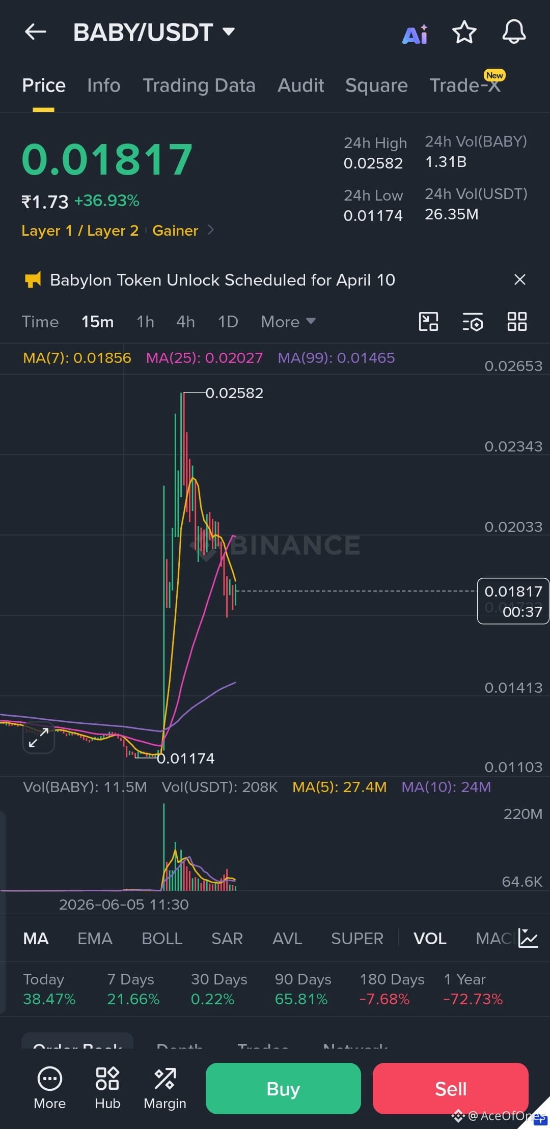Open the AI assistant icon
Viewport: 550px width, 1129px height.
(415, 34)
